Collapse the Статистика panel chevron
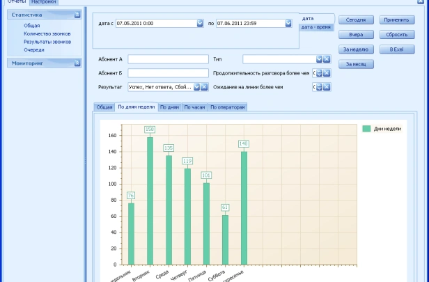Screen dimensions: 429x282 click(x=77, y=15)
